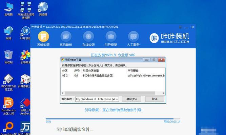Select 在线安装 in 咔咔装机 toolbar
Image resolution: width=226 pixels, height=135 pixels.
(88, 39)
